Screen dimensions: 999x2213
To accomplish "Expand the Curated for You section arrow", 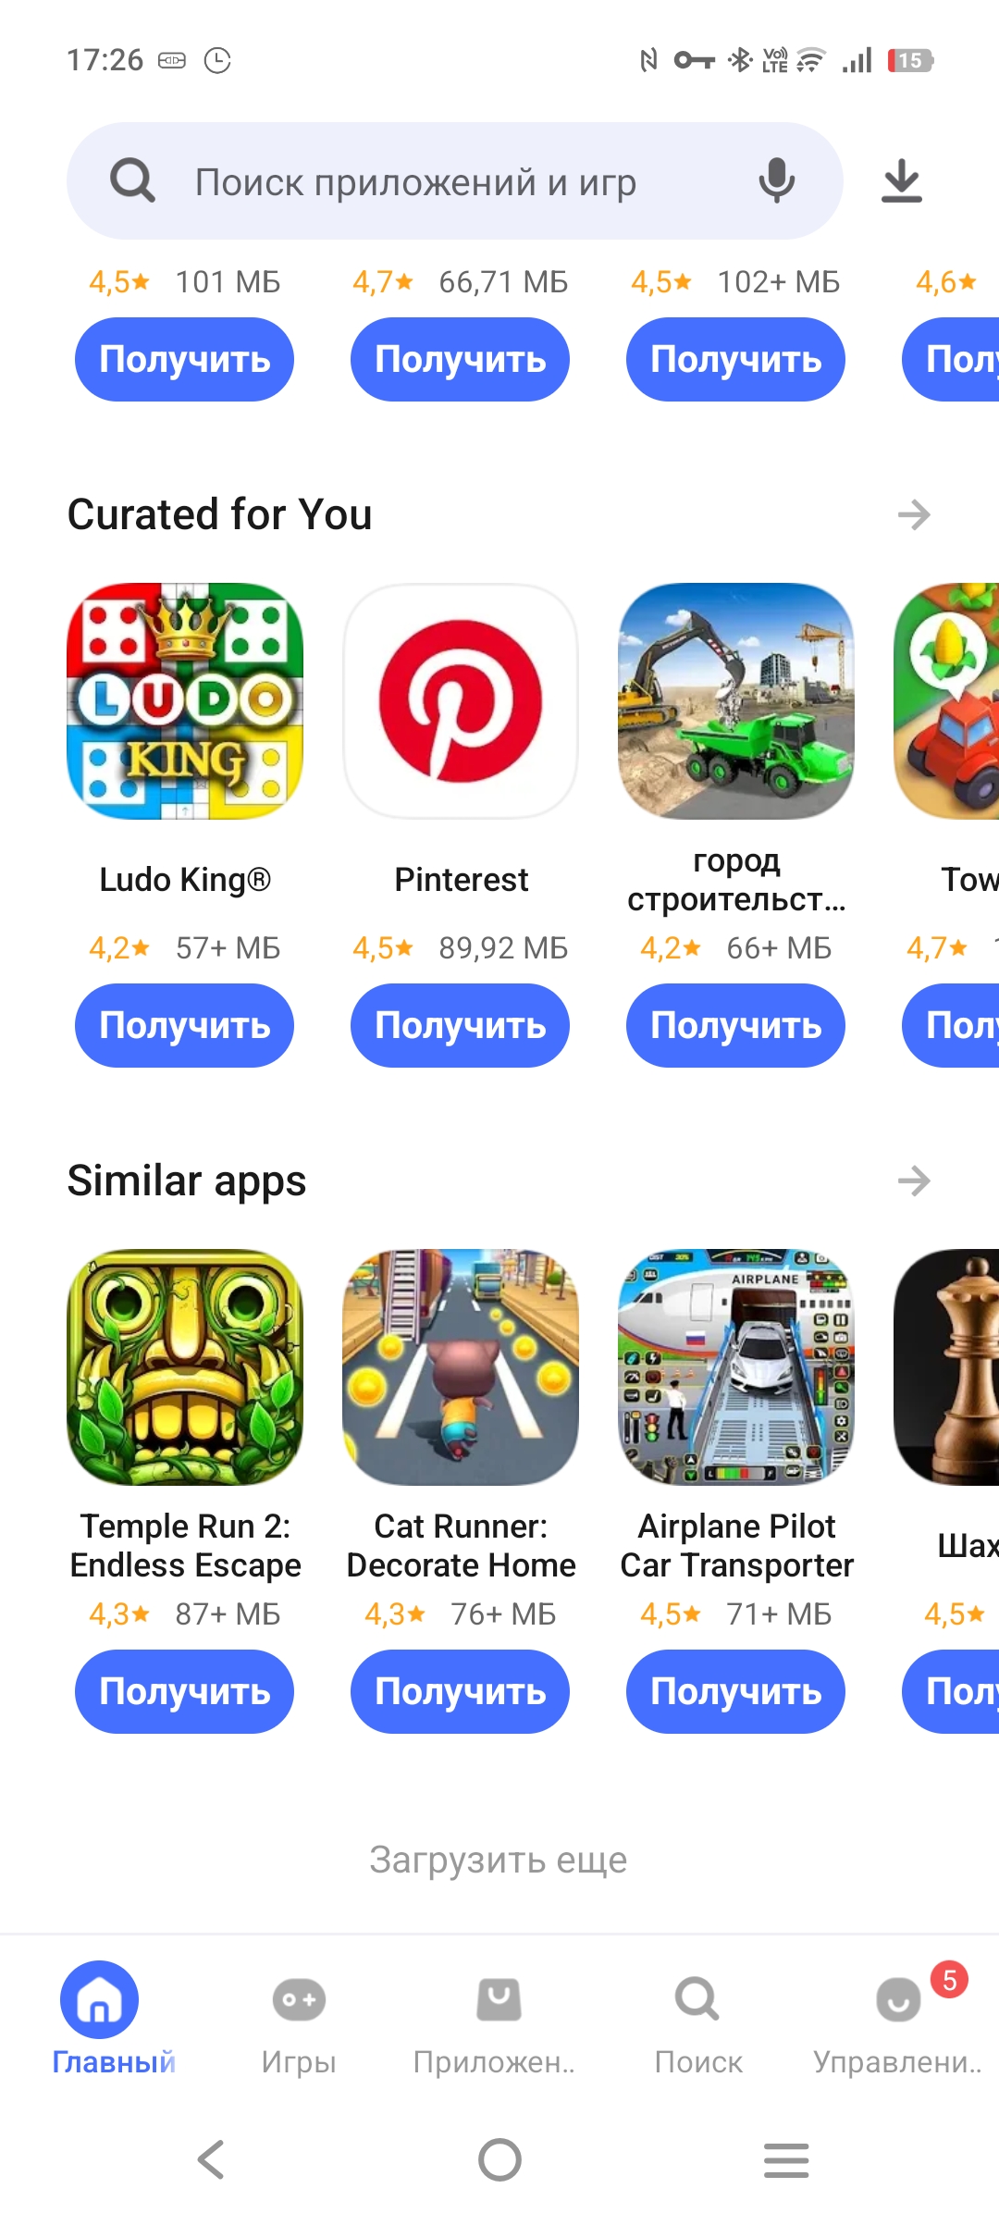I will pos(914,514).
